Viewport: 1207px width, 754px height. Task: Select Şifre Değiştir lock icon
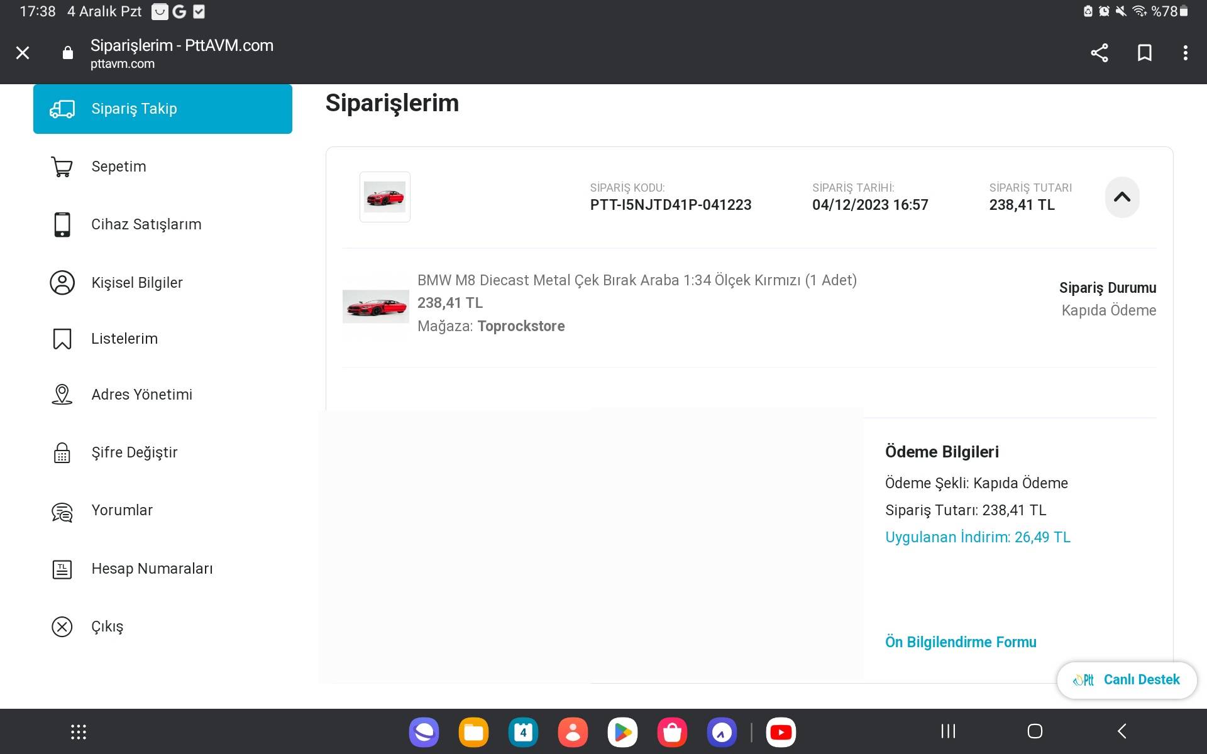click(x=62, y=452)
